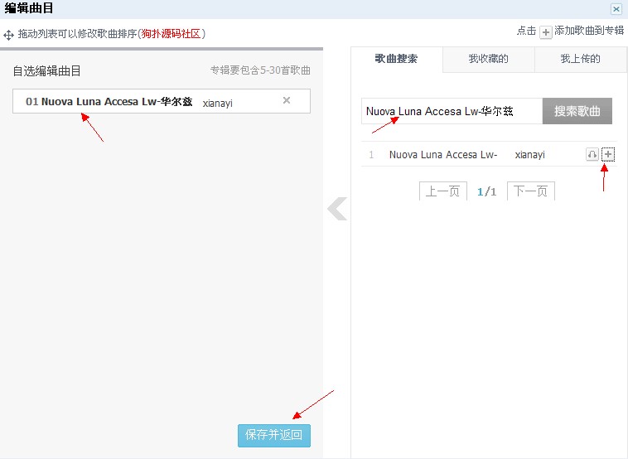Switch to the 歌曲搜索 tab

[x=397, y=59]
